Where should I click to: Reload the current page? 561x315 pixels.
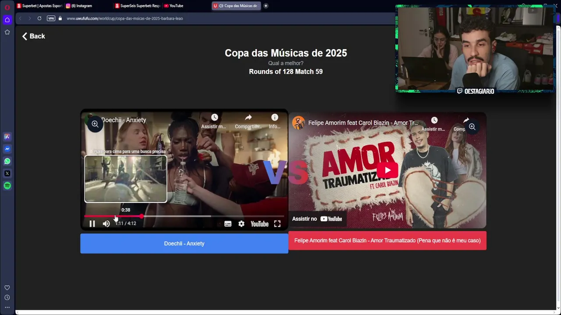(x=39, y=18)
